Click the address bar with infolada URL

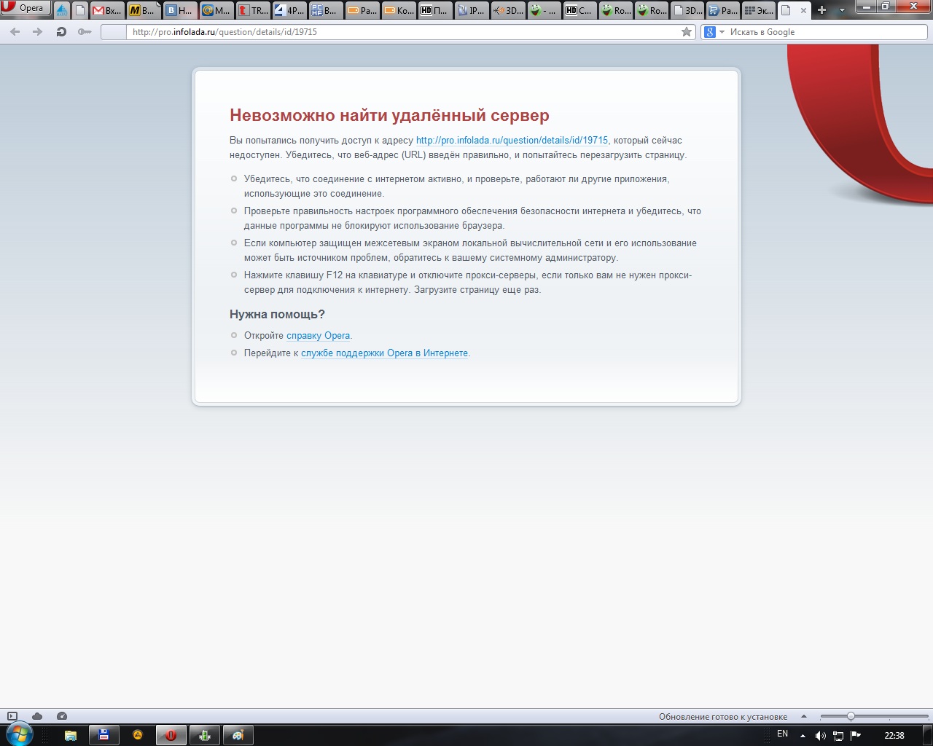coord(405,32)
